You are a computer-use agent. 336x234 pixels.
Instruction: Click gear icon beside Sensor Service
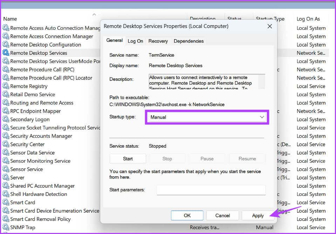point(6,169)
